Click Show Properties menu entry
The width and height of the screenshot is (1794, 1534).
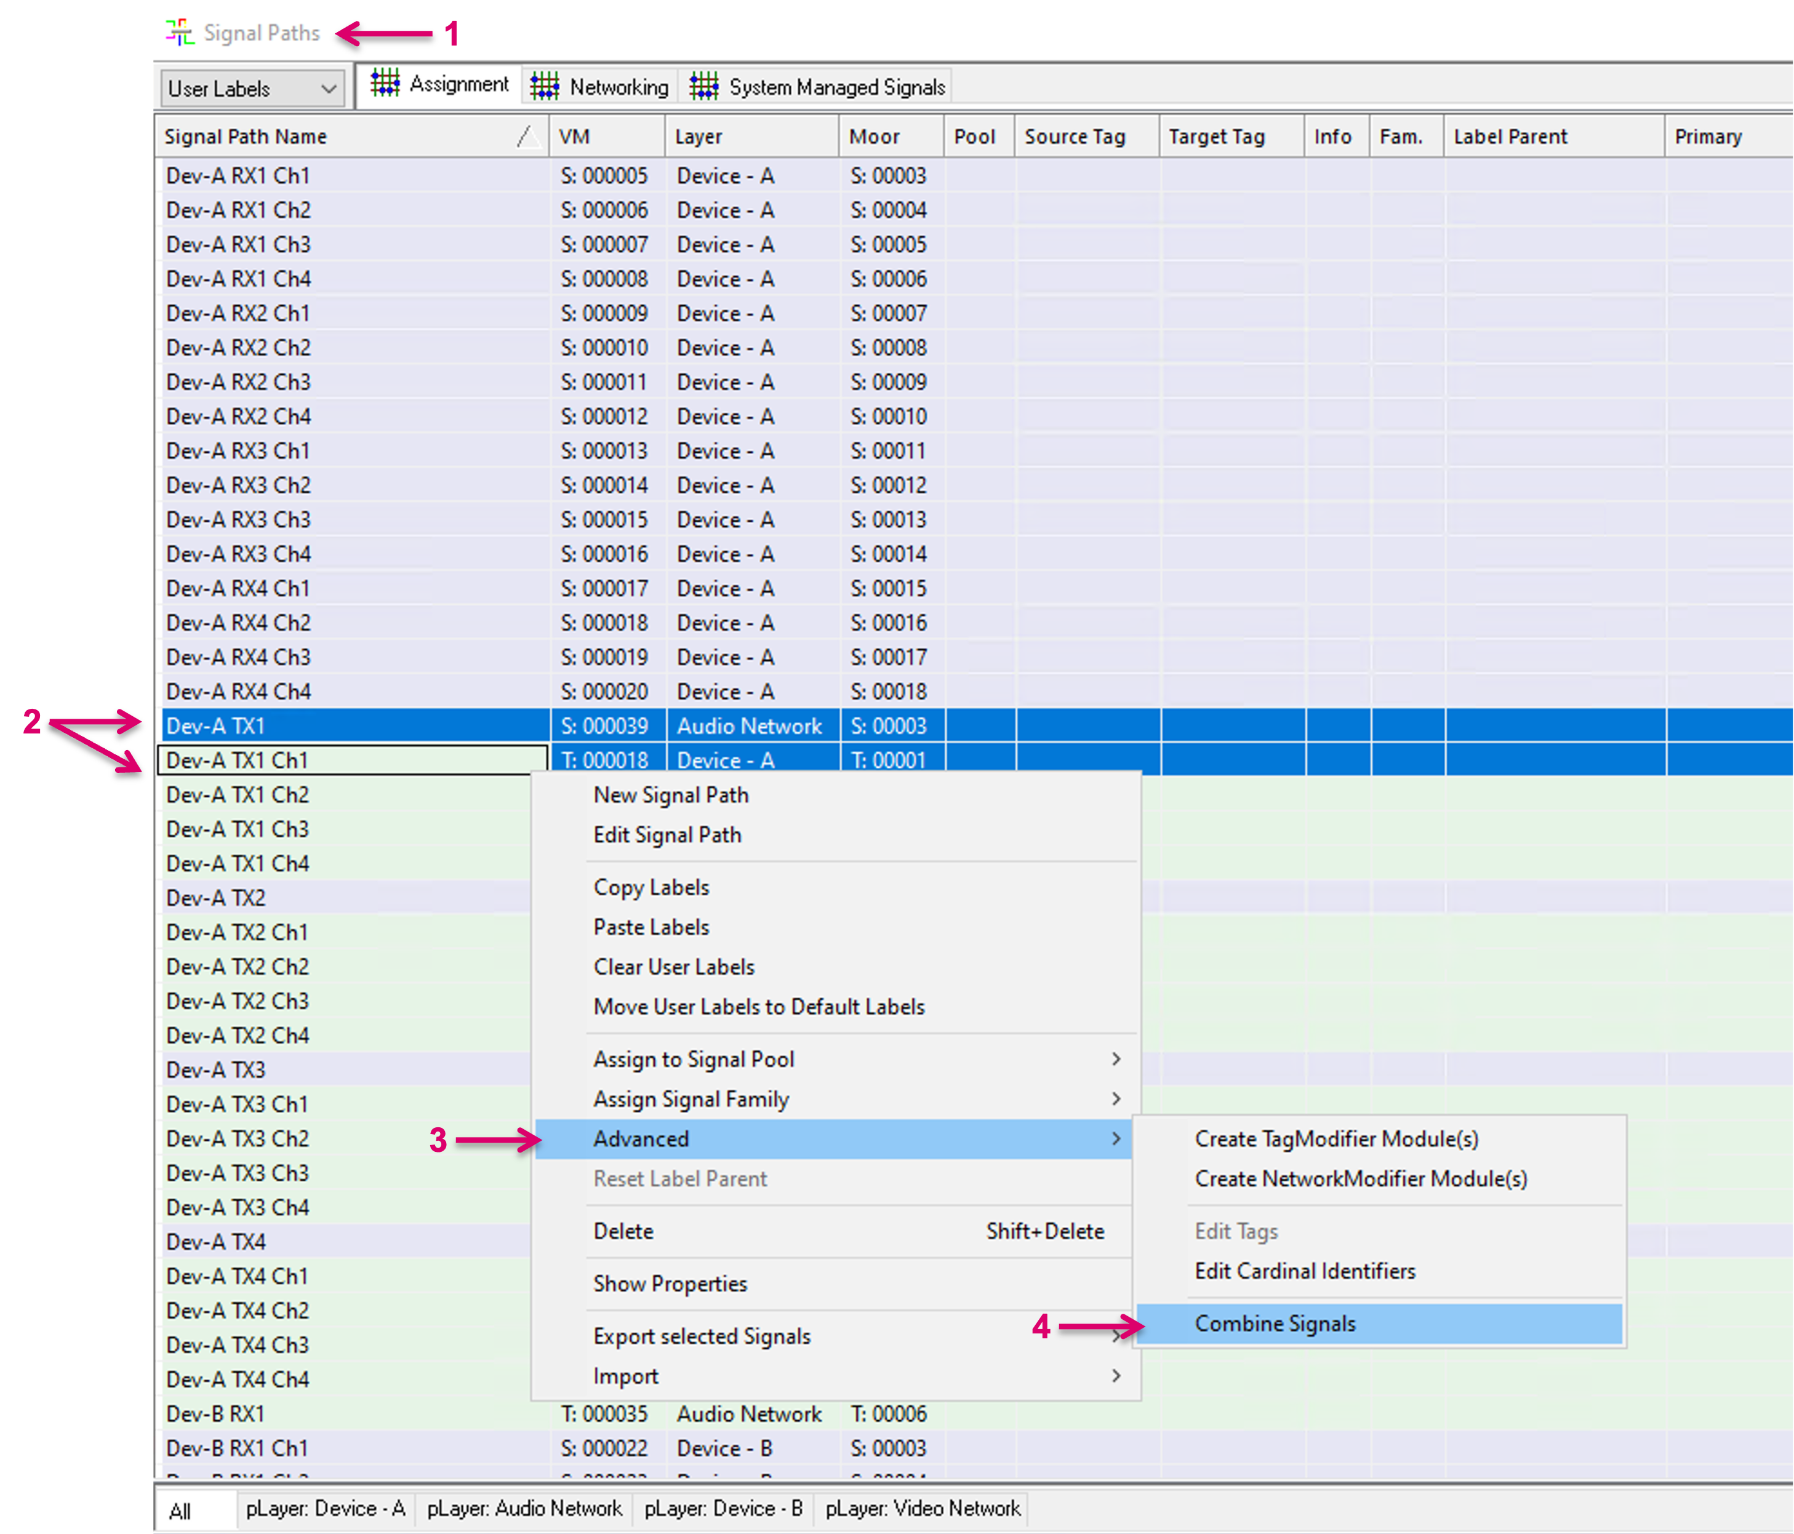669,1284
